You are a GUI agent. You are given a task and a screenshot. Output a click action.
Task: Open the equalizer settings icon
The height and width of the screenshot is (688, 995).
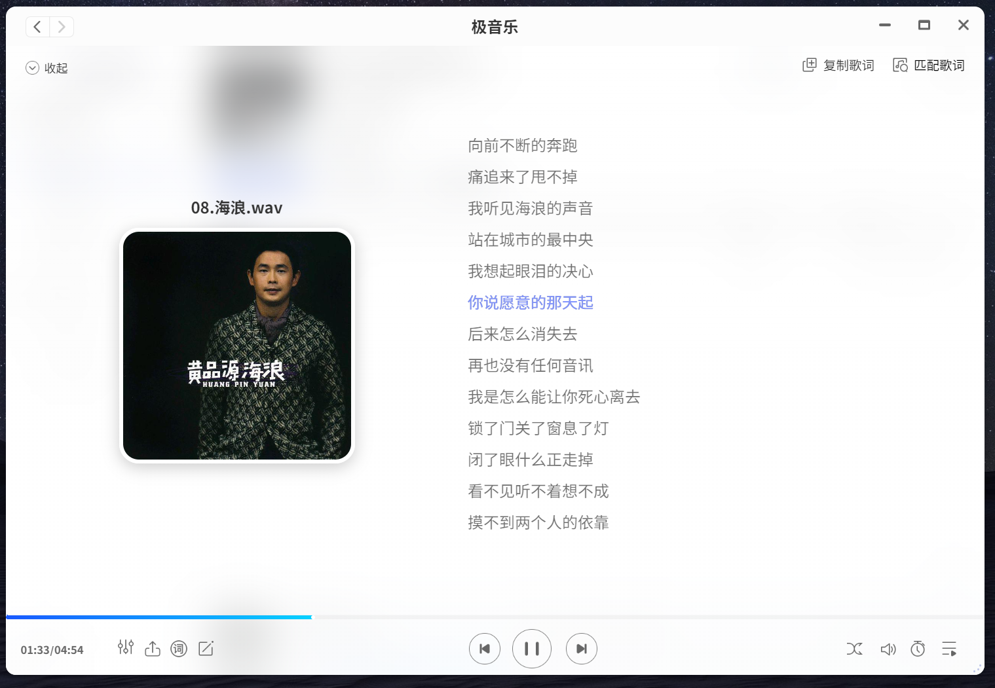pyautogui.click(x=126, y=648)
